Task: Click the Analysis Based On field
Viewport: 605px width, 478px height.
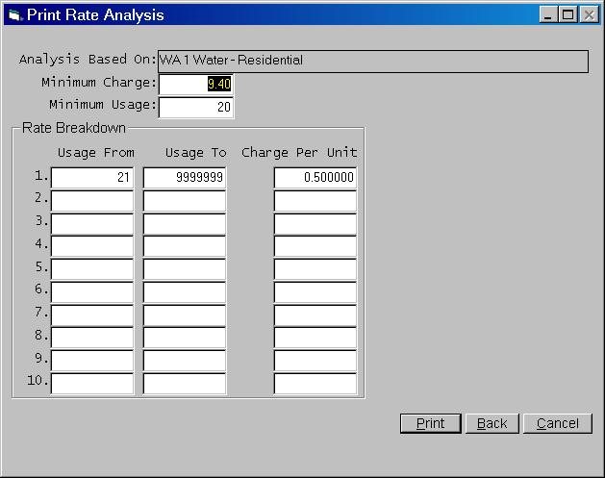Action: (372, 61)
